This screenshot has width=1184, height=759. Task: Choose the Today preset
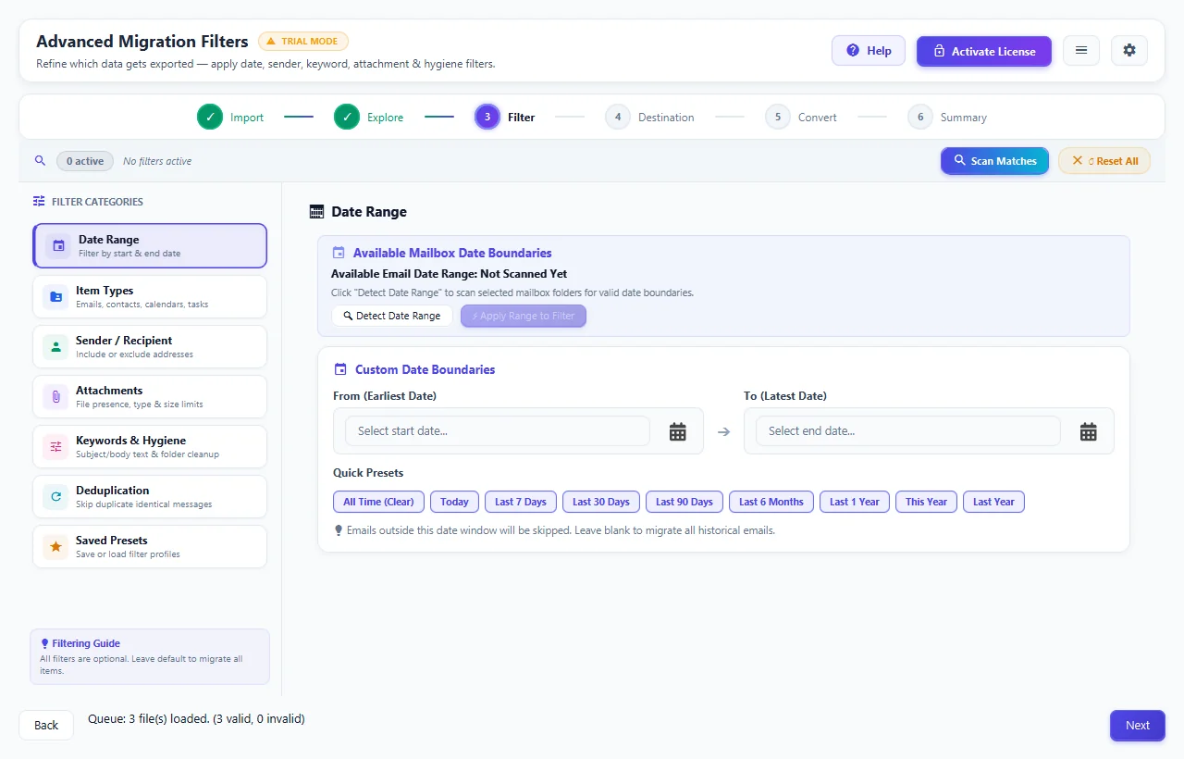[x=454, y=502]
